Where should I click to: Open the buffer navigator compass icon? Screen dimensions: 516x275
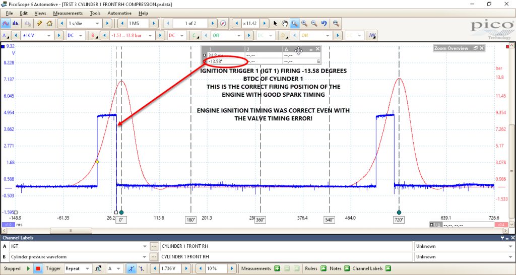pyautogui.click(x=223, y=23)
